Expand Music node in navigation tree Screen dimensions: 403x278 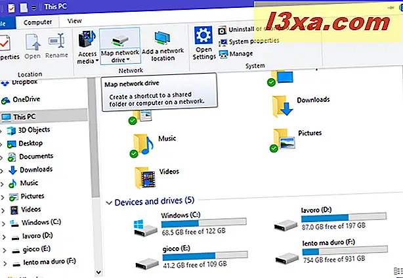point(2,184)
